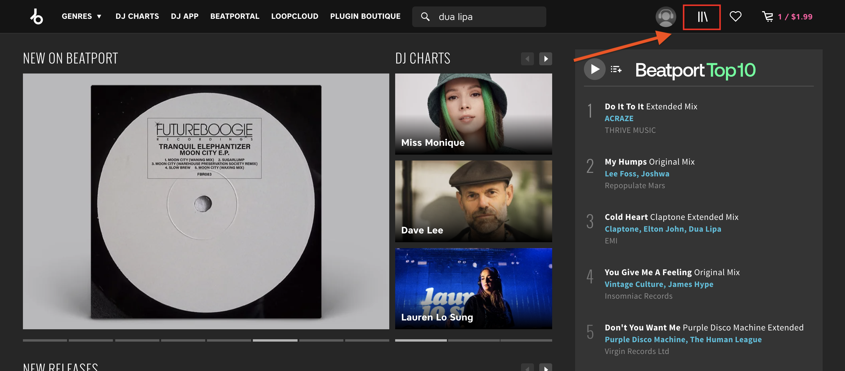845x371 pixels.
Task: Open label THRIVE MUSIC
Action: (x=630, y=130)
